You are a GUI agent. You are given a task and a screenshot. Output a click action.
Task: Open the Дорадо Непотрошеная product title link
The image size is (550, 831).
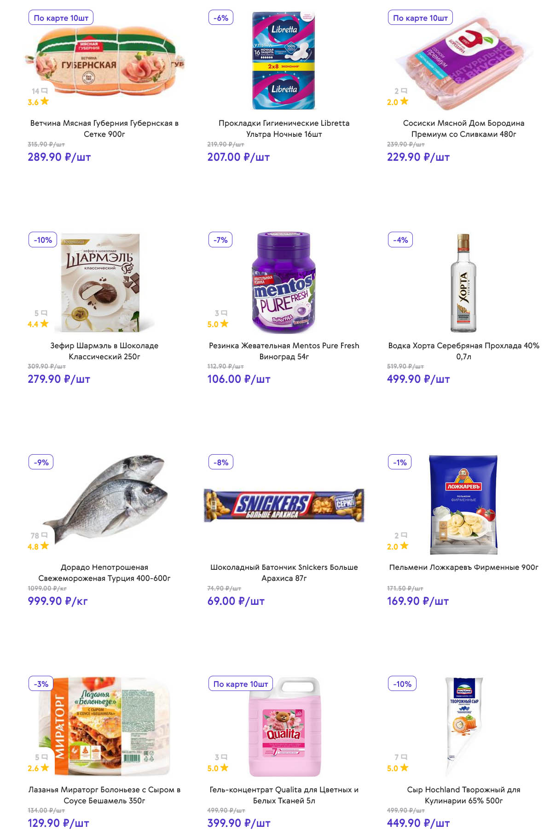[x=104, y=573]
